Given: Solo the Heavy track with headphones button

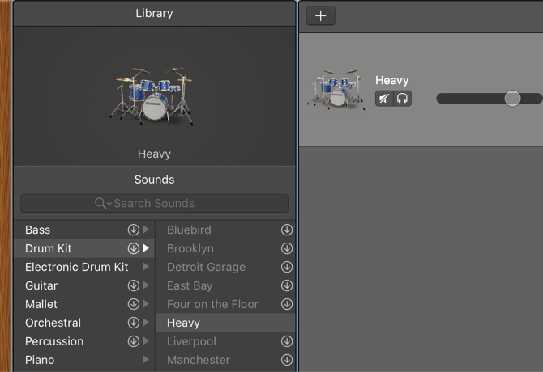Looking at the screenshot, I should (402, 99).
